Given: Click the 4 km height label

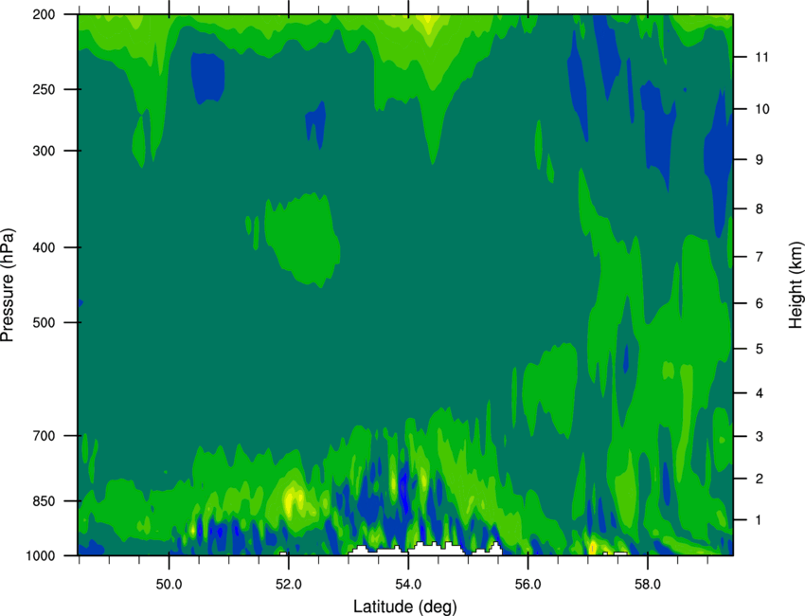Looking at the screenshot, I should pyautogui.click(x=760, y=393).
